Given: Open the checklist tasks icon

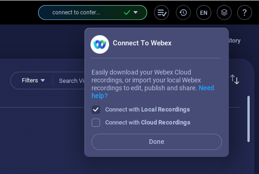Looking at the screenshot, I should [x=162, y=12].
